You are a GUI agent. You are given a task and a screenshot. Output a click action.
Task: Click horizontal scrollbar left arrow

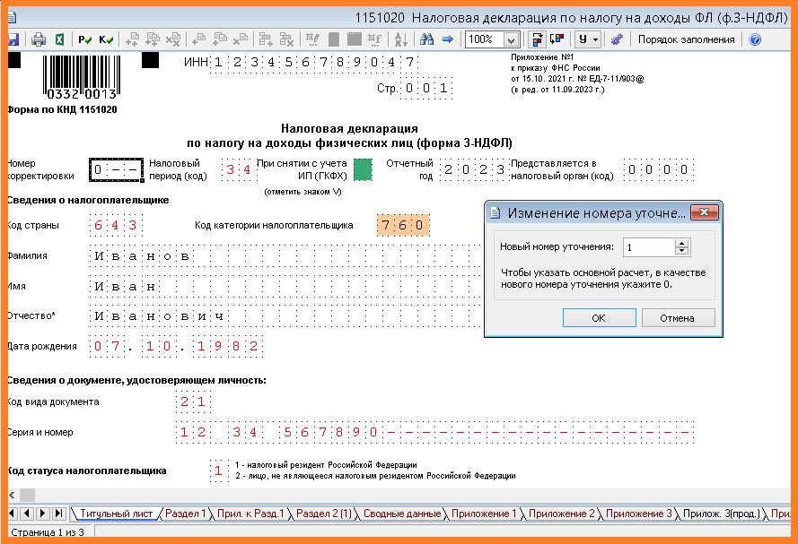(x=13, y=495)
